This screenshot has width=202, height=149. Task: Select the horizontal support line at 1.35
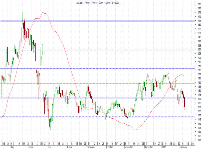click(98, 129)
